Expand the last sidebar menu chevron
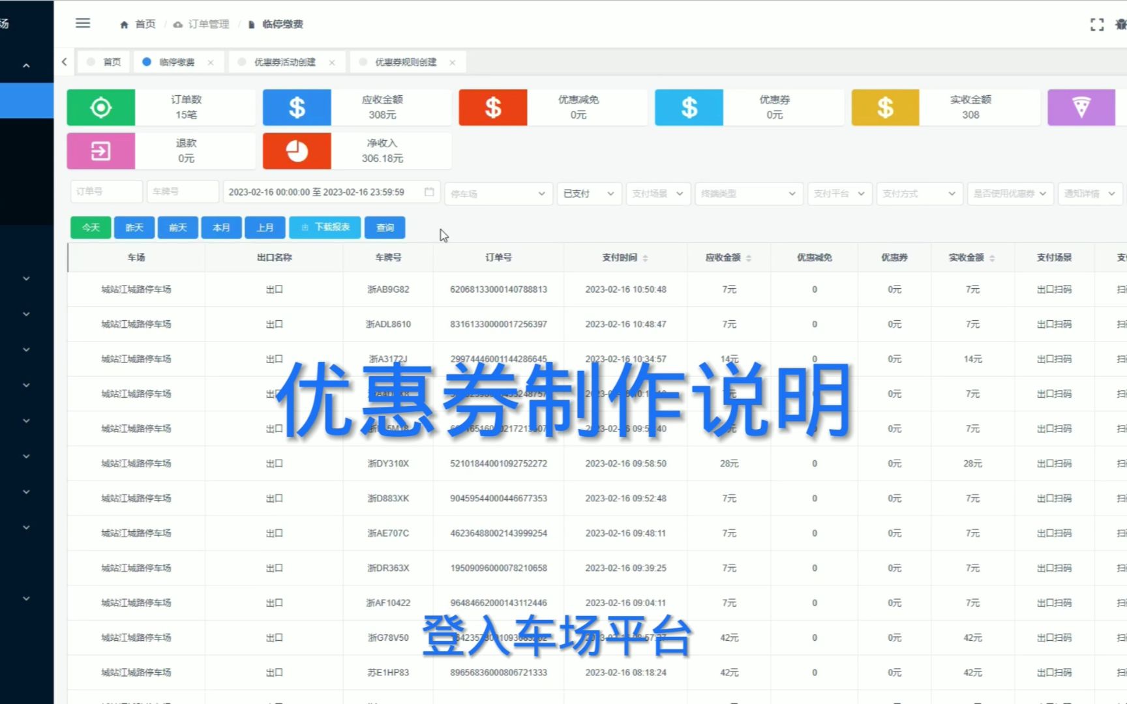The image size is (1127, 704). (x=26, y=598)
